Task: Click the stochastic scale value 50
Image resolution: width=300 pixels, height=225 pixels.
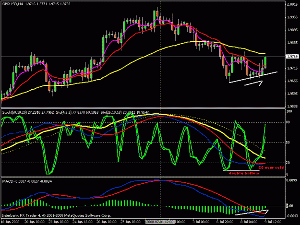Action: click(288, 142)
